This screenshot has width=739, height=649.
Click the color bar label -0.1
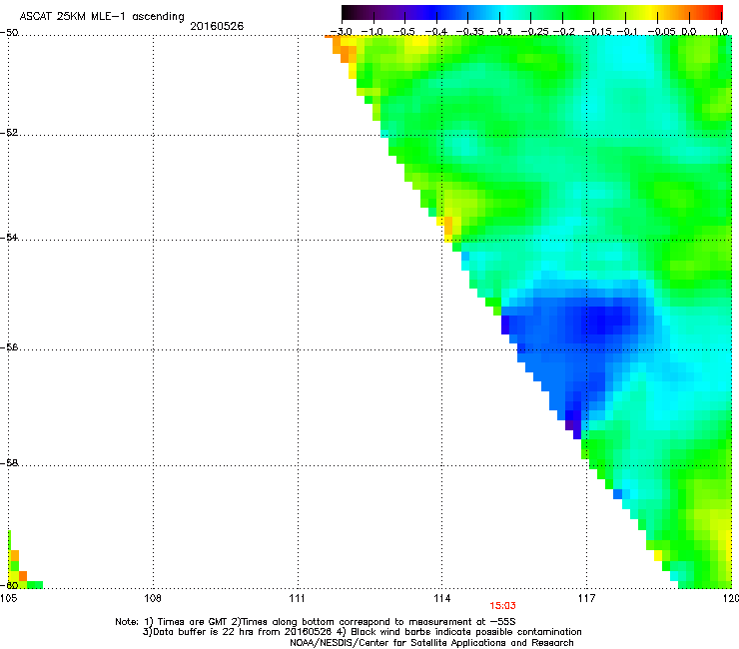coord(627,31)
